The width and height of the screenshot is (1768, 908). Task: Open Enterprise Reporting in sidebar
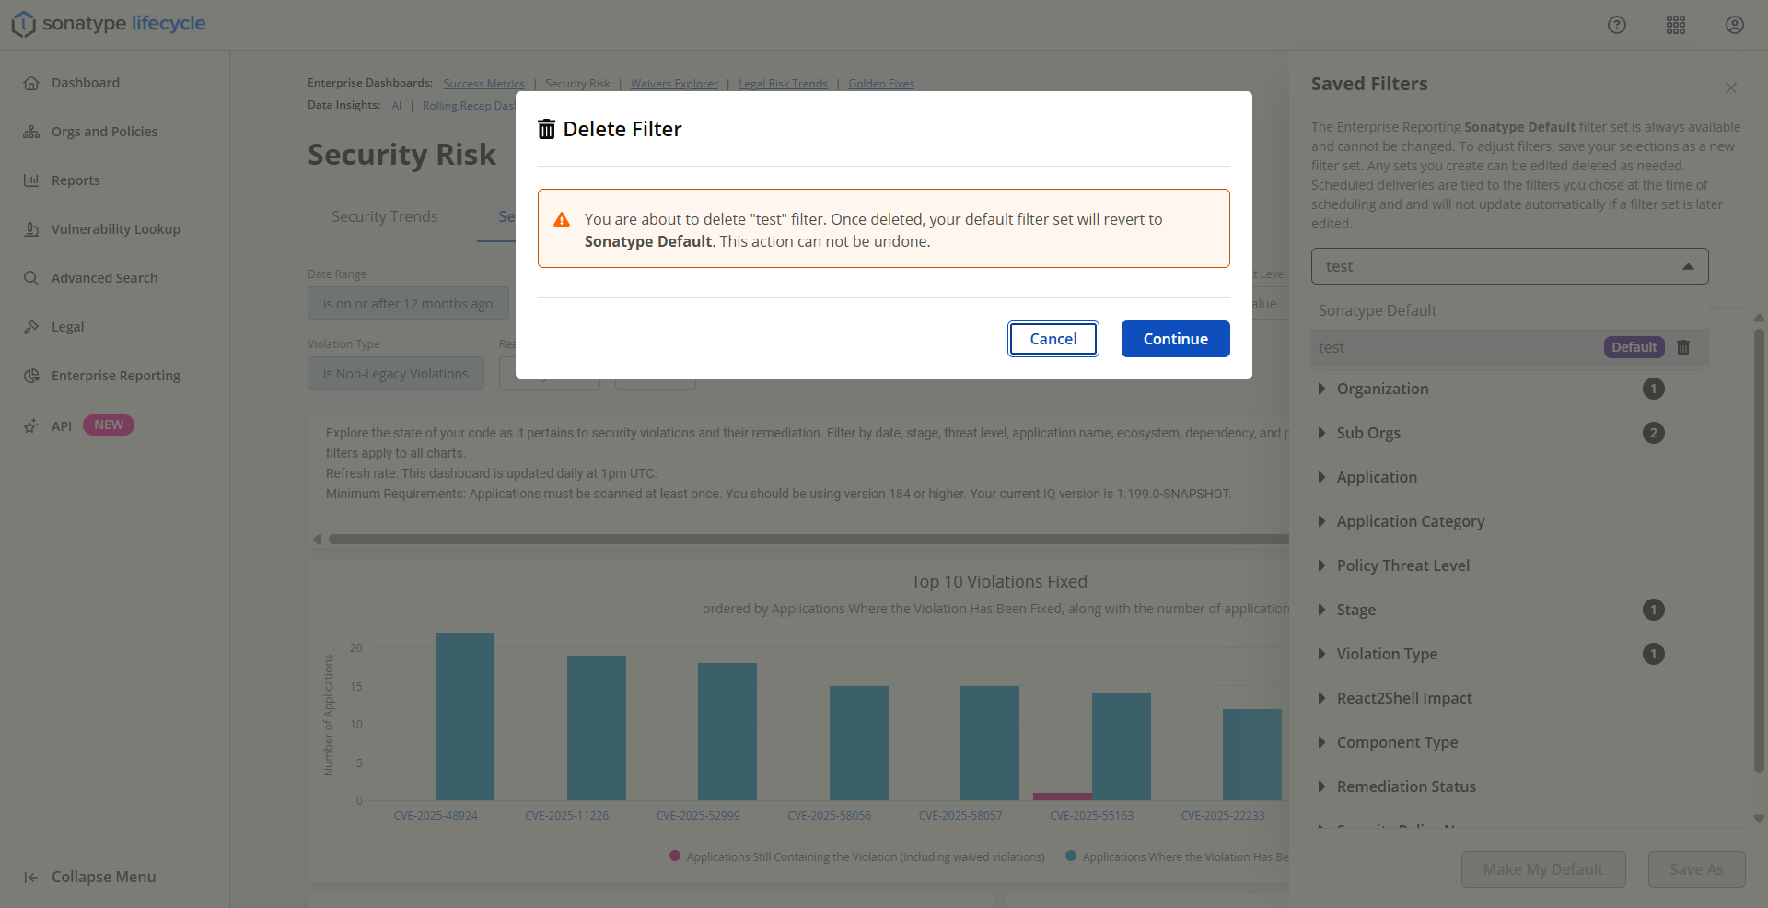point(116,376)
